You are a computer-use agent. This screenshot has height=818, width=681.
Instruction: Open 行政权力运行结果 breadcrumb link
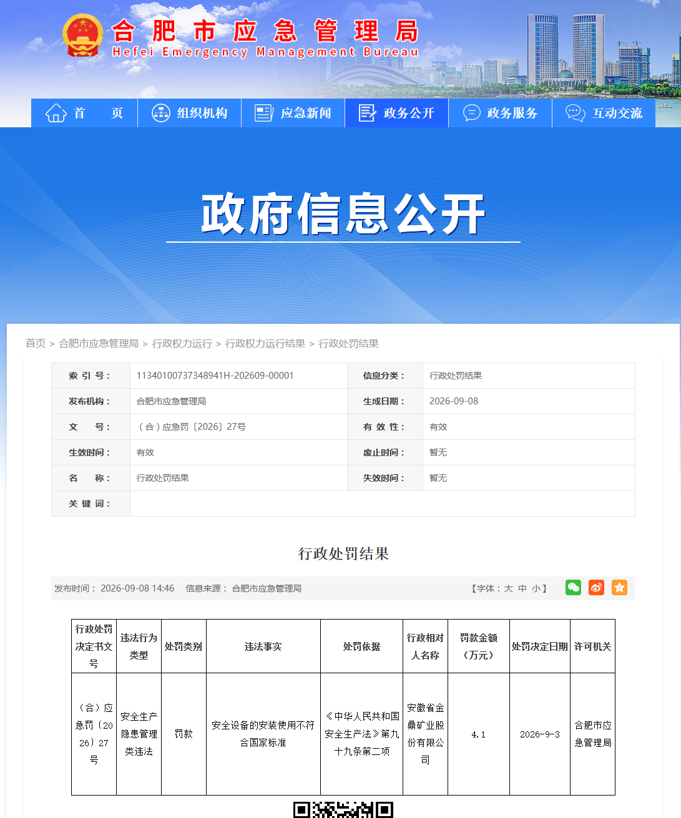265,344
